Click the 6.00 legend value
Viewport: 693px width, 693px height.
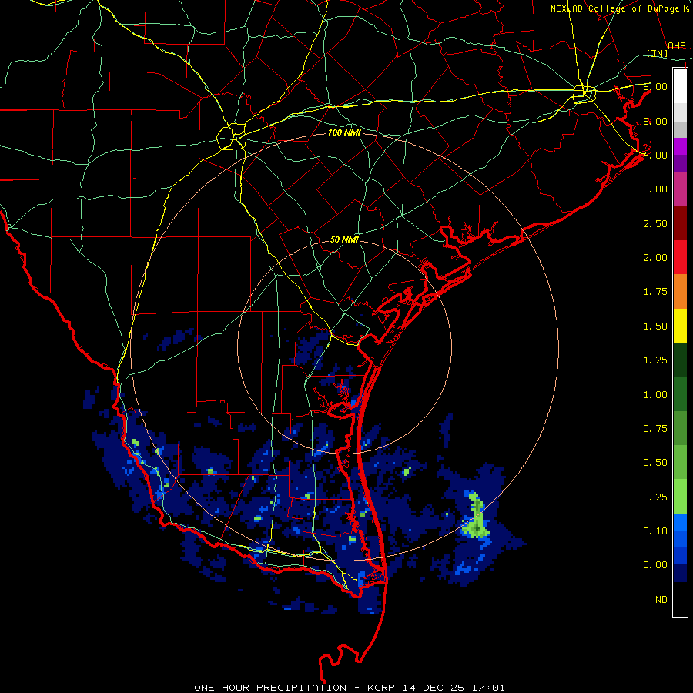click(x=655, y=121)
